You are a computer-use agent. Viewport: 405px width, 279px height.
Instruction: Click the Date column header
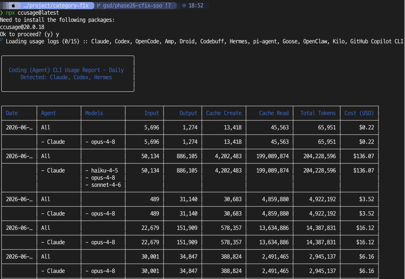pos(12,113)
